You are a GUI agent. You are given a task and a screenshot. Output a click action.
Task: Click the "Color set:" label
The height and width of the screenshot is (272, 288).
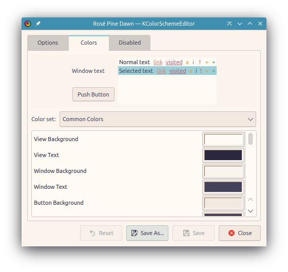click(x=44, y=119)
